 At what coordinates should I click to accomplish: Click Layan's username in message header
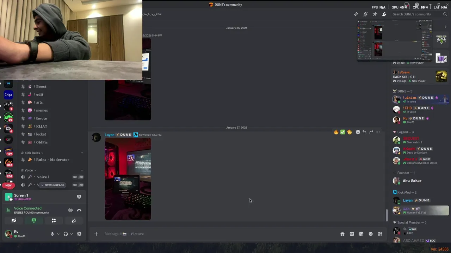(x=110, y=135)
